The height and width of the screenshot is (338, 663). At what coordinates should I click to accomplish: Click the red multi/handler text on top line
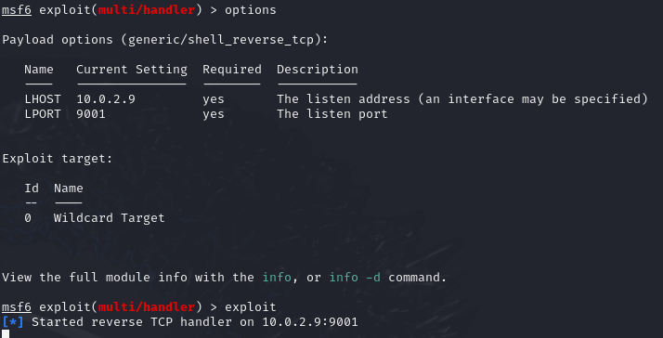pos(147,10)
